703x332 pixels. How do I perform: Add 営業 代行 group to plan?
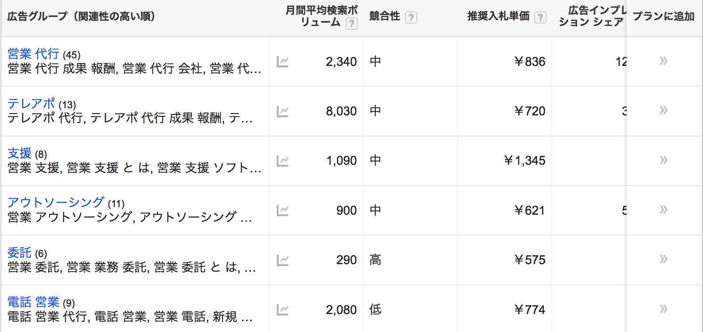[x=663, y=61]
